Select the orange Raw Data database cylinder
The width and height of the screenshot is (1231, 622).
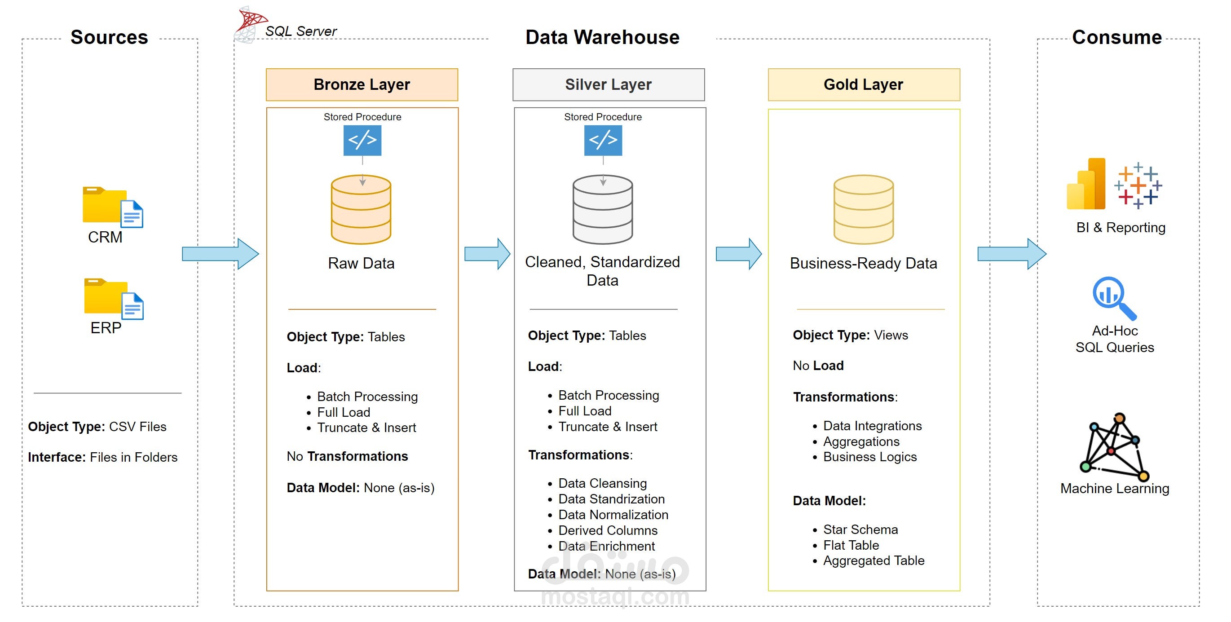(361, 209)
